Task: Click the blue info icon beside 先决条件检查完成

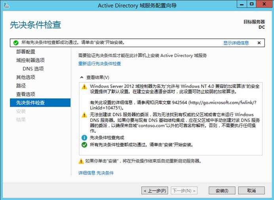Action: pos(84,138)
